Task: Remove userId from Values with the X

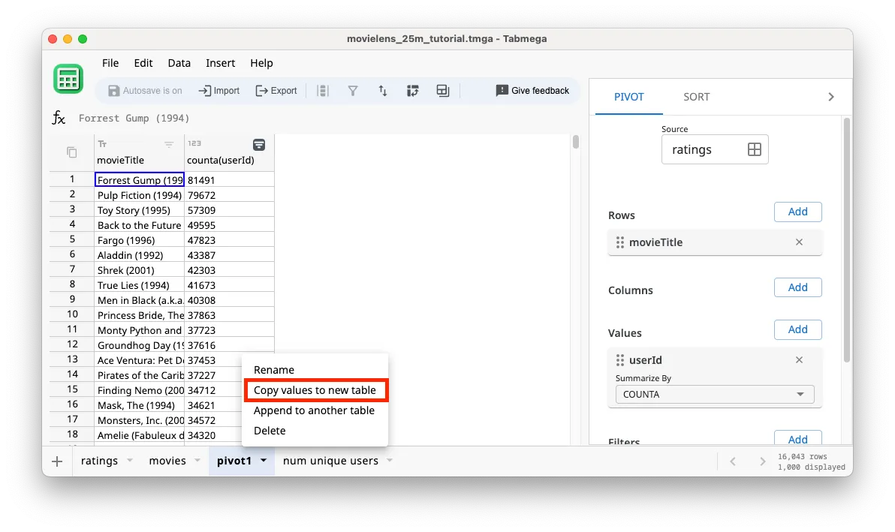Action: (x=798, y=359)
